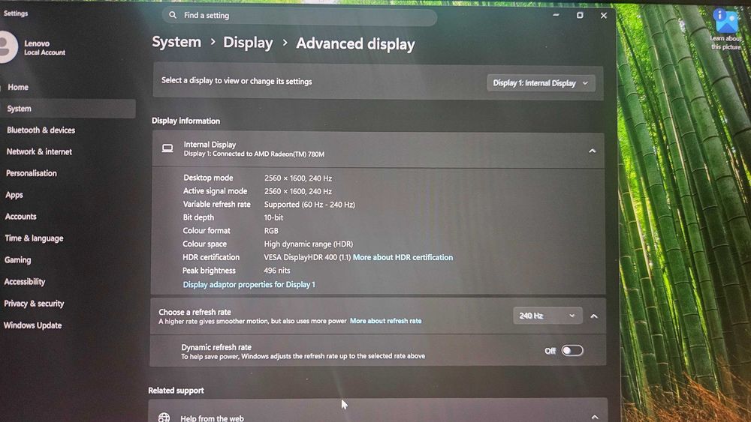Close the Settings window

pyautogui.click(x=604, y=16)
